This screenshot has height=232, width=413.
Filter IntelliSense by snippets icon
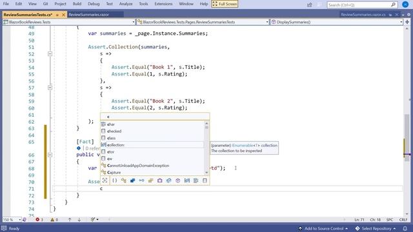tap(205, 180)
